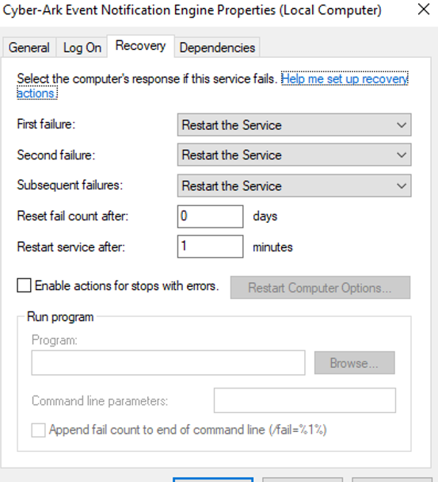The image size is (438, 482).
Task: Click the Command line parameters field
Action: [305, 400]
